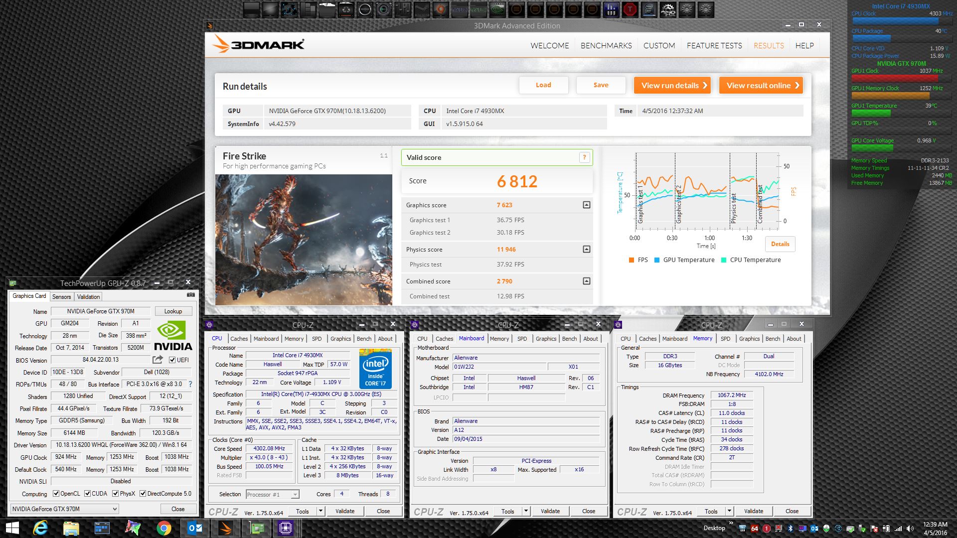Collapse the Graphics score section

click(587, 205)
